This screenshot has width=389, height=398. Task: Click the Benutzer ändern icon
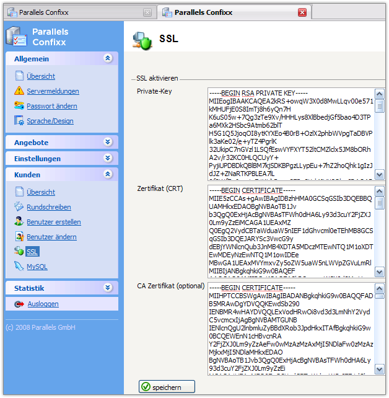coord(19,237)
